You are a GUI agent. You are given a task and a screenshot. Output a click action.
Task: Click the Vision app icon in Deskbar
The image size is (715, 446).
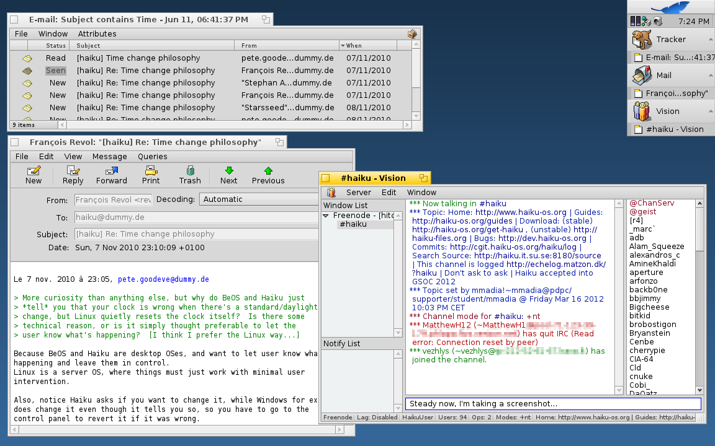click(642, 111)
